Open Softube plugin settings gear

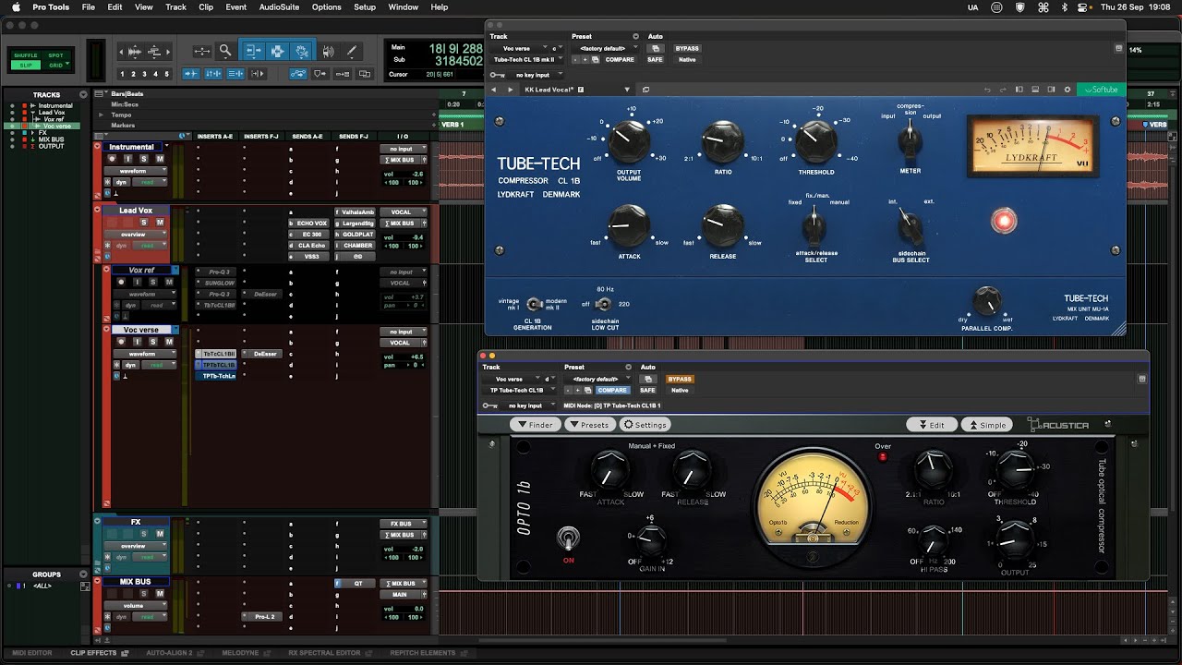tap(1067, 90)
